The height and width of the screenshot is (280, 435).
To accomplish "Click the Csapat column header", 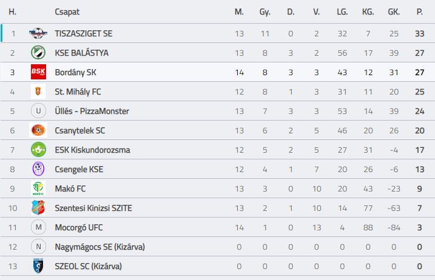I will click(67, 12).
